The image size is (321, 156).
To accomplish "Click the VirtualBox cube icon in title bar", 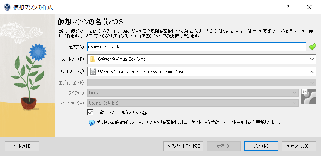I will point(7,8).
